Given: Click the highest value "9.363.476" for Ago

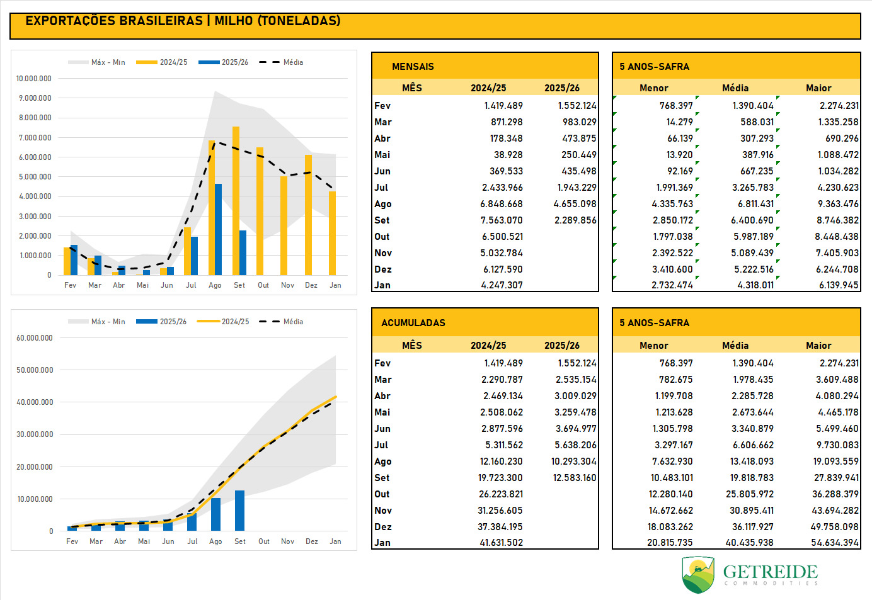Looking at the screenshot, I should 838,204.
